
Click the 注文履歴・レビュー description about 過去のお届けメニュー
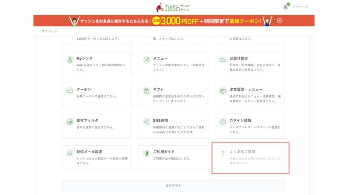255,99
